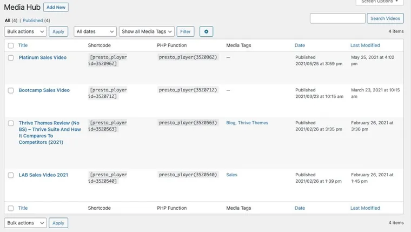Sort by the footer Date column link
The height and width of the screenshot is (232, 411).
[x=300, y=208]
